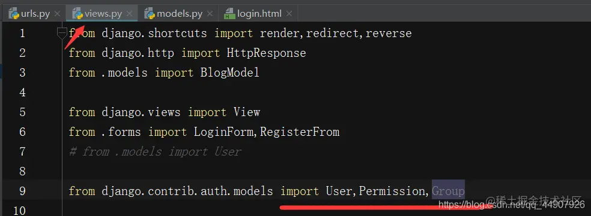Close the views.py tab

click(x=129, y=14)
